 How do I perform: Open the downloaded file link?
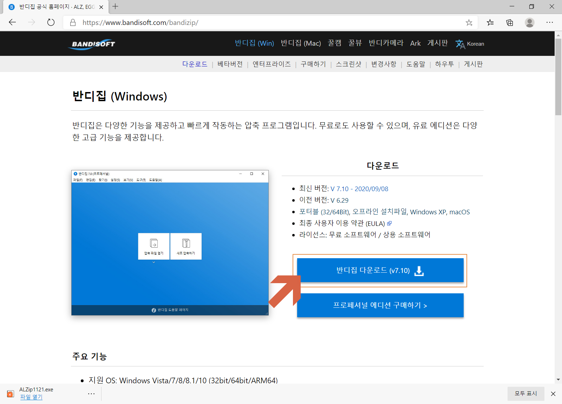click(x=31, y=397)
